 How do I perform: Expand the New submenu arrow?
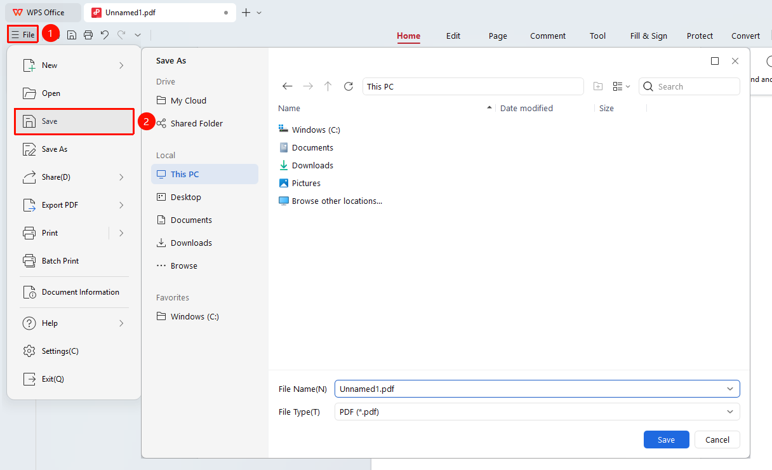click(121, 65)
